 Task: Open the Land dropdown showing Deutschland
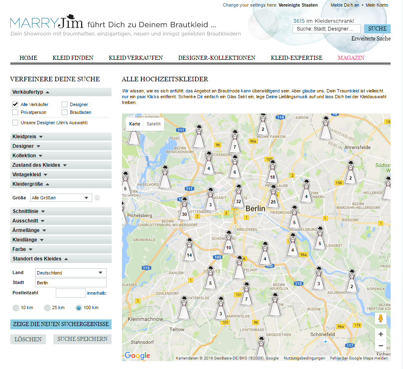pos(71,273)
